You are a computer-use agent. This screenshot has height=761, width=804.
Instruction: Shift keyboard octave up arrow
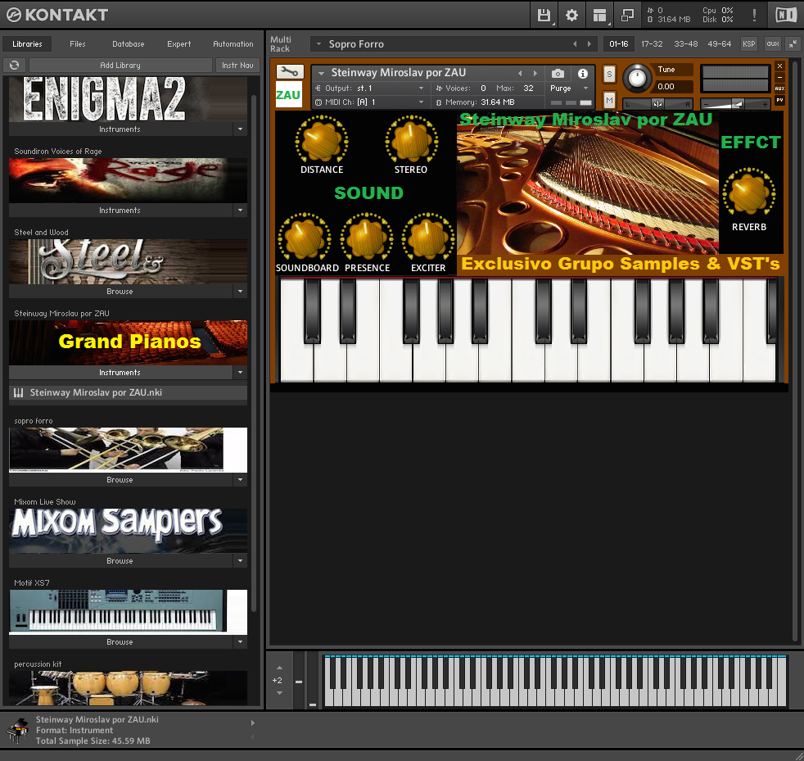[279, 668]
